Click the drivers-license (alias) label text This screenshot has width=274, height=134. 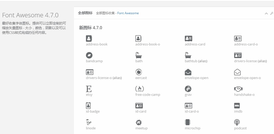(x=250, y=61)
